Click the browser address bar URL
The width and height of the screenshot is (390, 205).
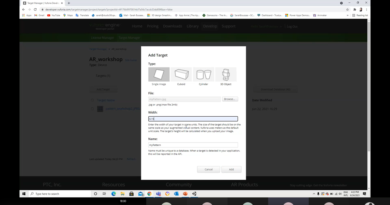point(109,9)
